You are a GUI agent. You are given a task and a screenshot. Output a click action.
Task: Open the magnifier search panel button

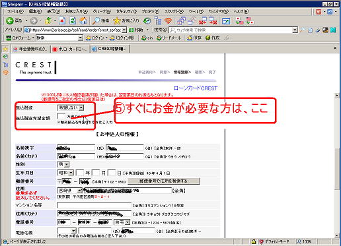coord(100,21)
